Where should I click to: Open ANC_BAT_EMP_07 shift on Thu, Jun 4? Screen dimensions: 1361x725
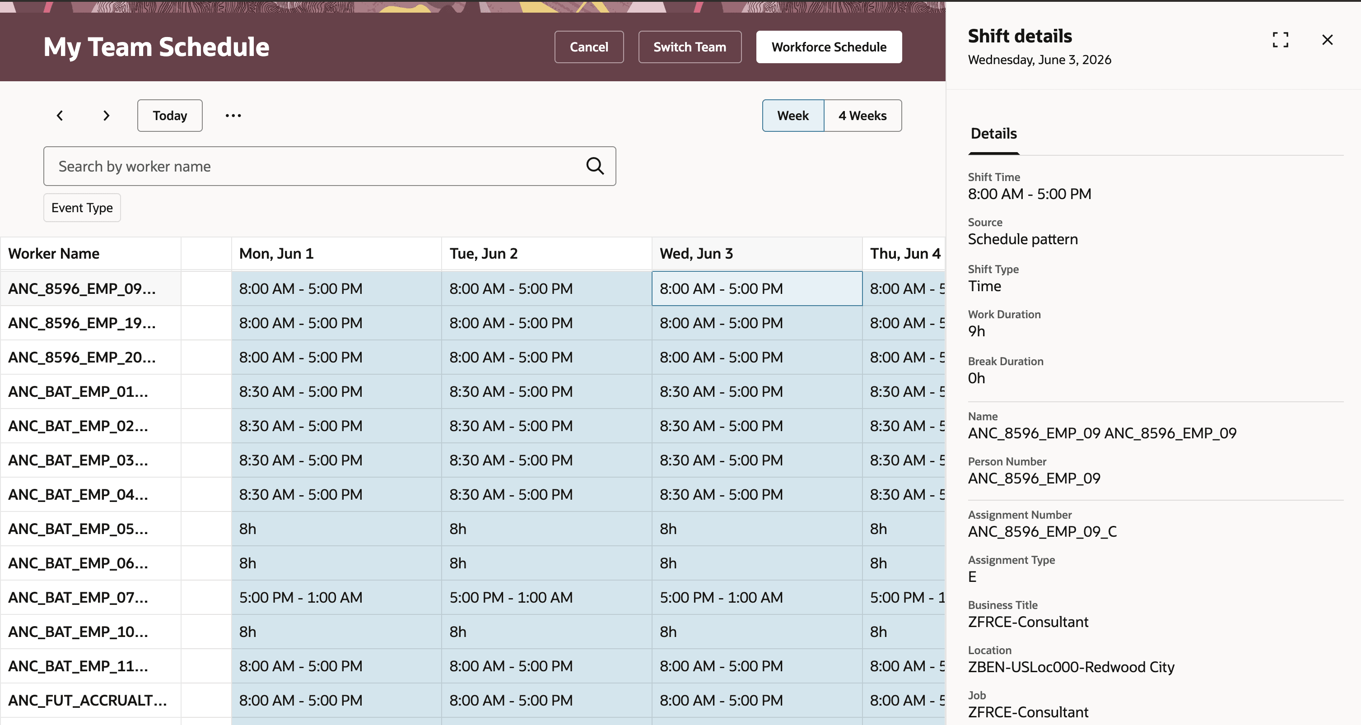904,598
